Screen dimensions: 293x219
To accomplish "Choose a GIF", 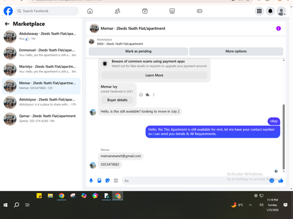I will click(116, 180).
